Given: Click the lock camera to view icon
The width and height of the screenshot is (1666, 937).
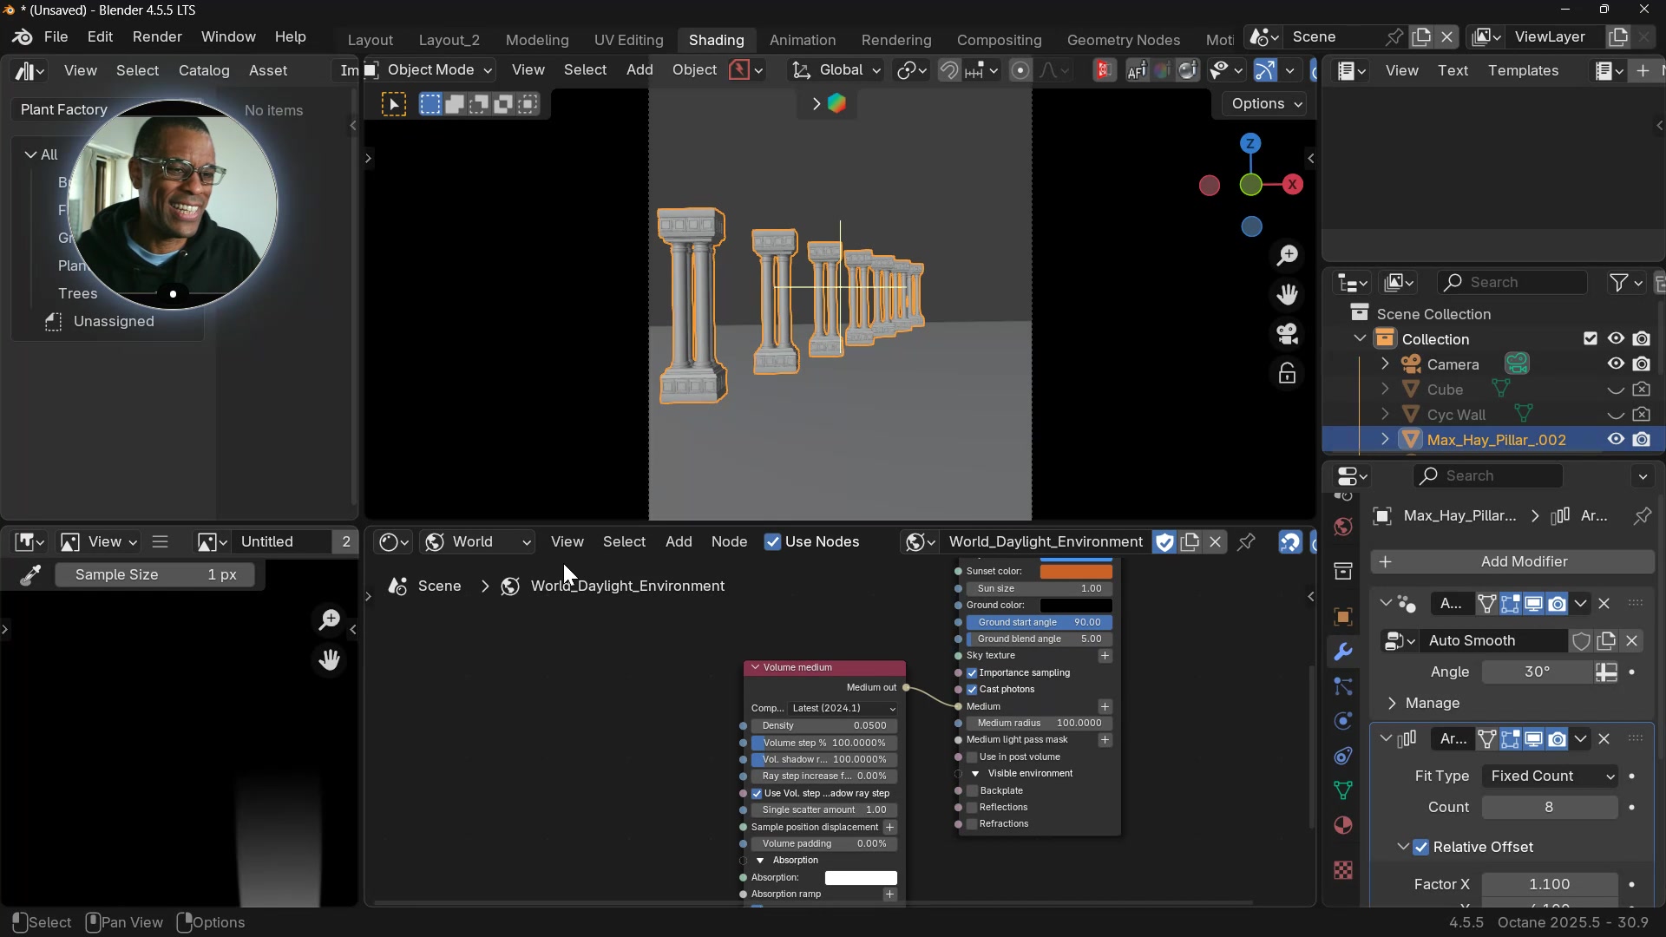Looking at the screenshot, I should [1288, 374].
